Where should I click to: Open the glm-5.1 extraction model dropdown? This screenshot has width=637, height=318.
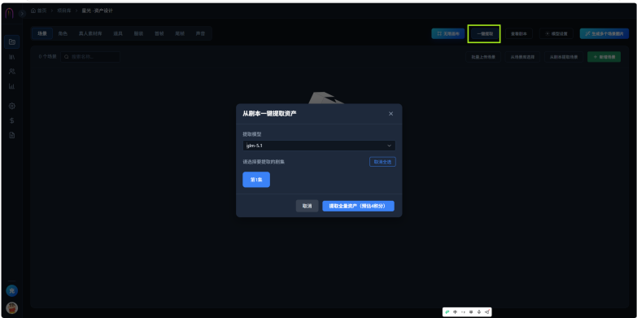pyautogui.click(x=319, y=146)
